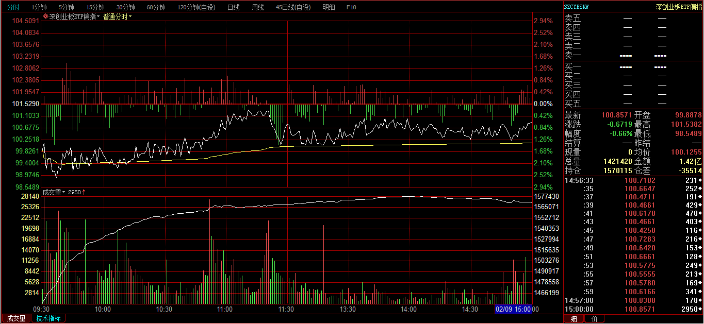Select the 15:00:00 trade row in tick list
The width and height of the screenshot is (704, 324).
click(x=633, y=309)
